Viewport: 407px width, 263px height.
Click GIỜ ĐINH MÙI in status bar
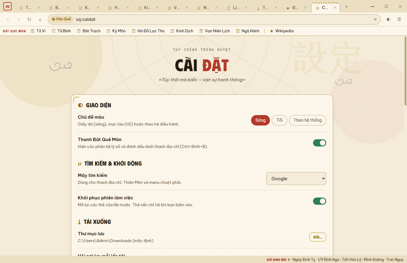tap(277, 260)
